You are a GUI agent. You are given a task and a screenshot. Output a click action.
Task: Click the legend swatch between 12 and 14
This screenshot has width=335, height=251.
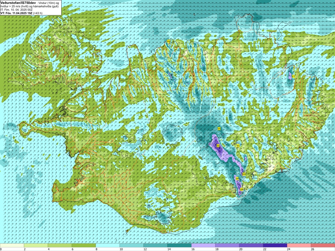(155, 246)
